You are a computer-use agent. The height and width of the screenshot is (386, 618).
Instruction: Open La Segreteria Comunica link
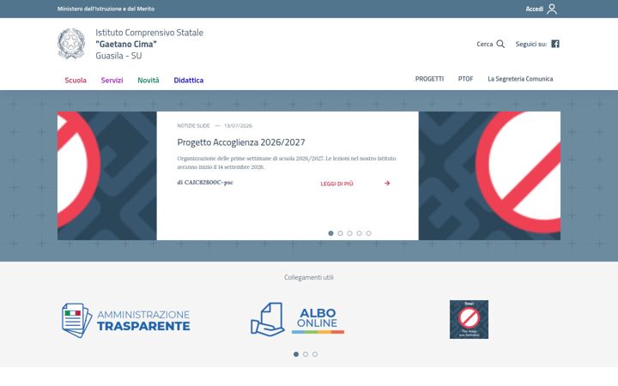[520, 79]
